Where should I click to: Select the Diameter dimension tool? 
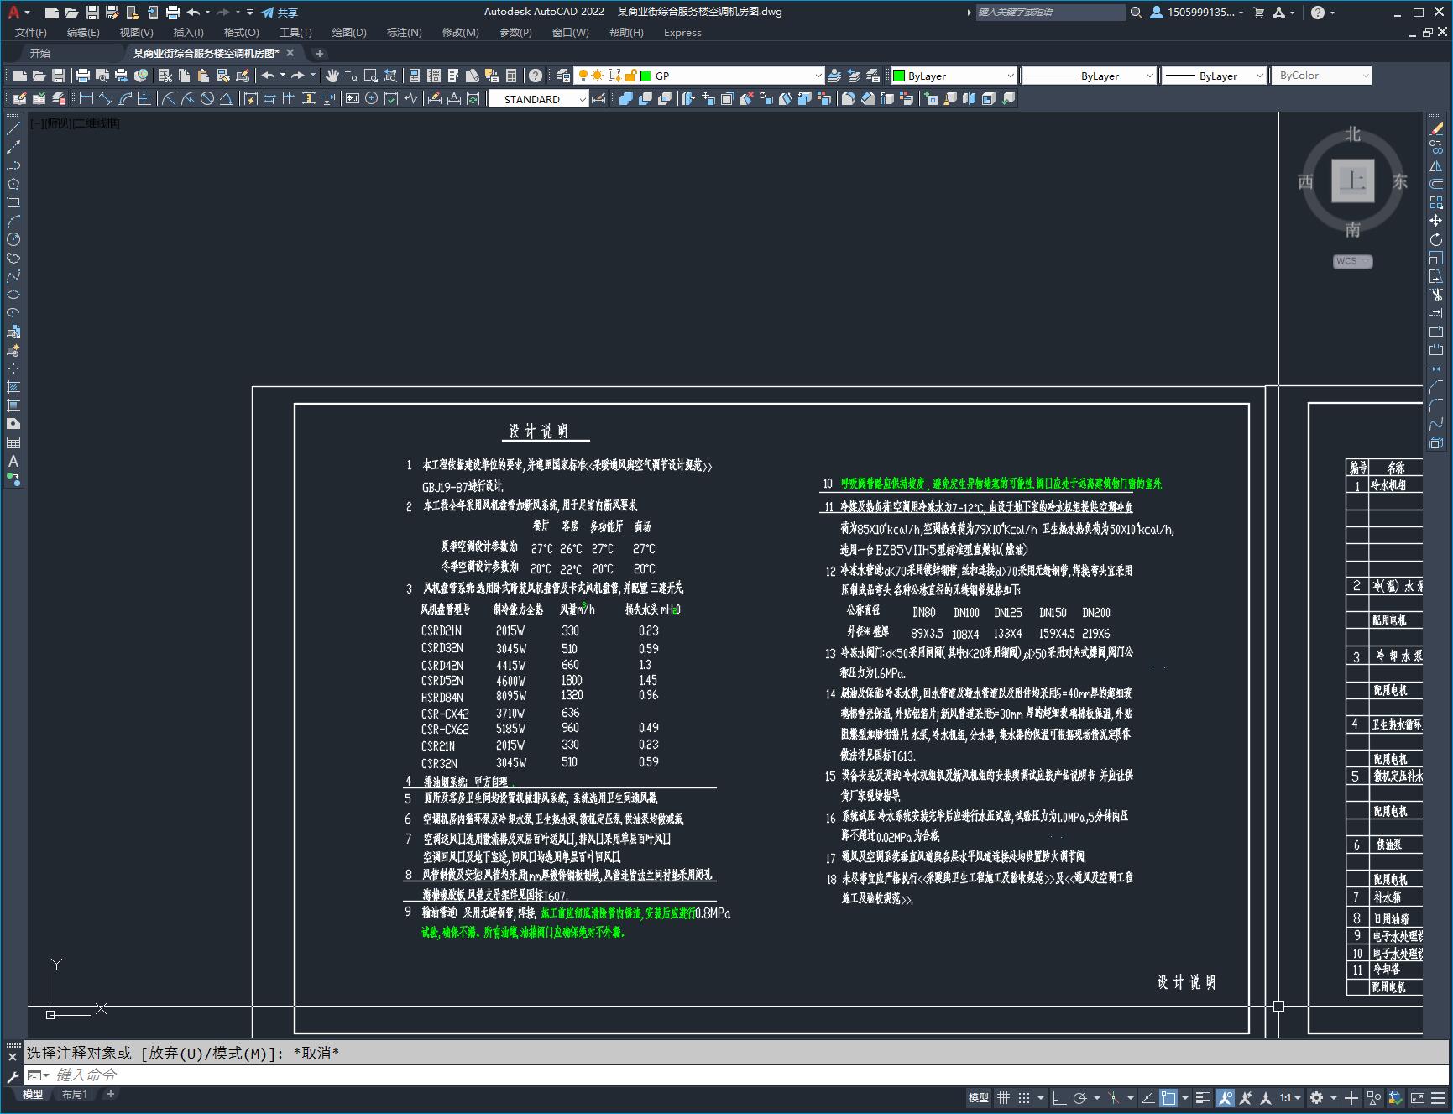pyautogui.click(x=207, y=98)
